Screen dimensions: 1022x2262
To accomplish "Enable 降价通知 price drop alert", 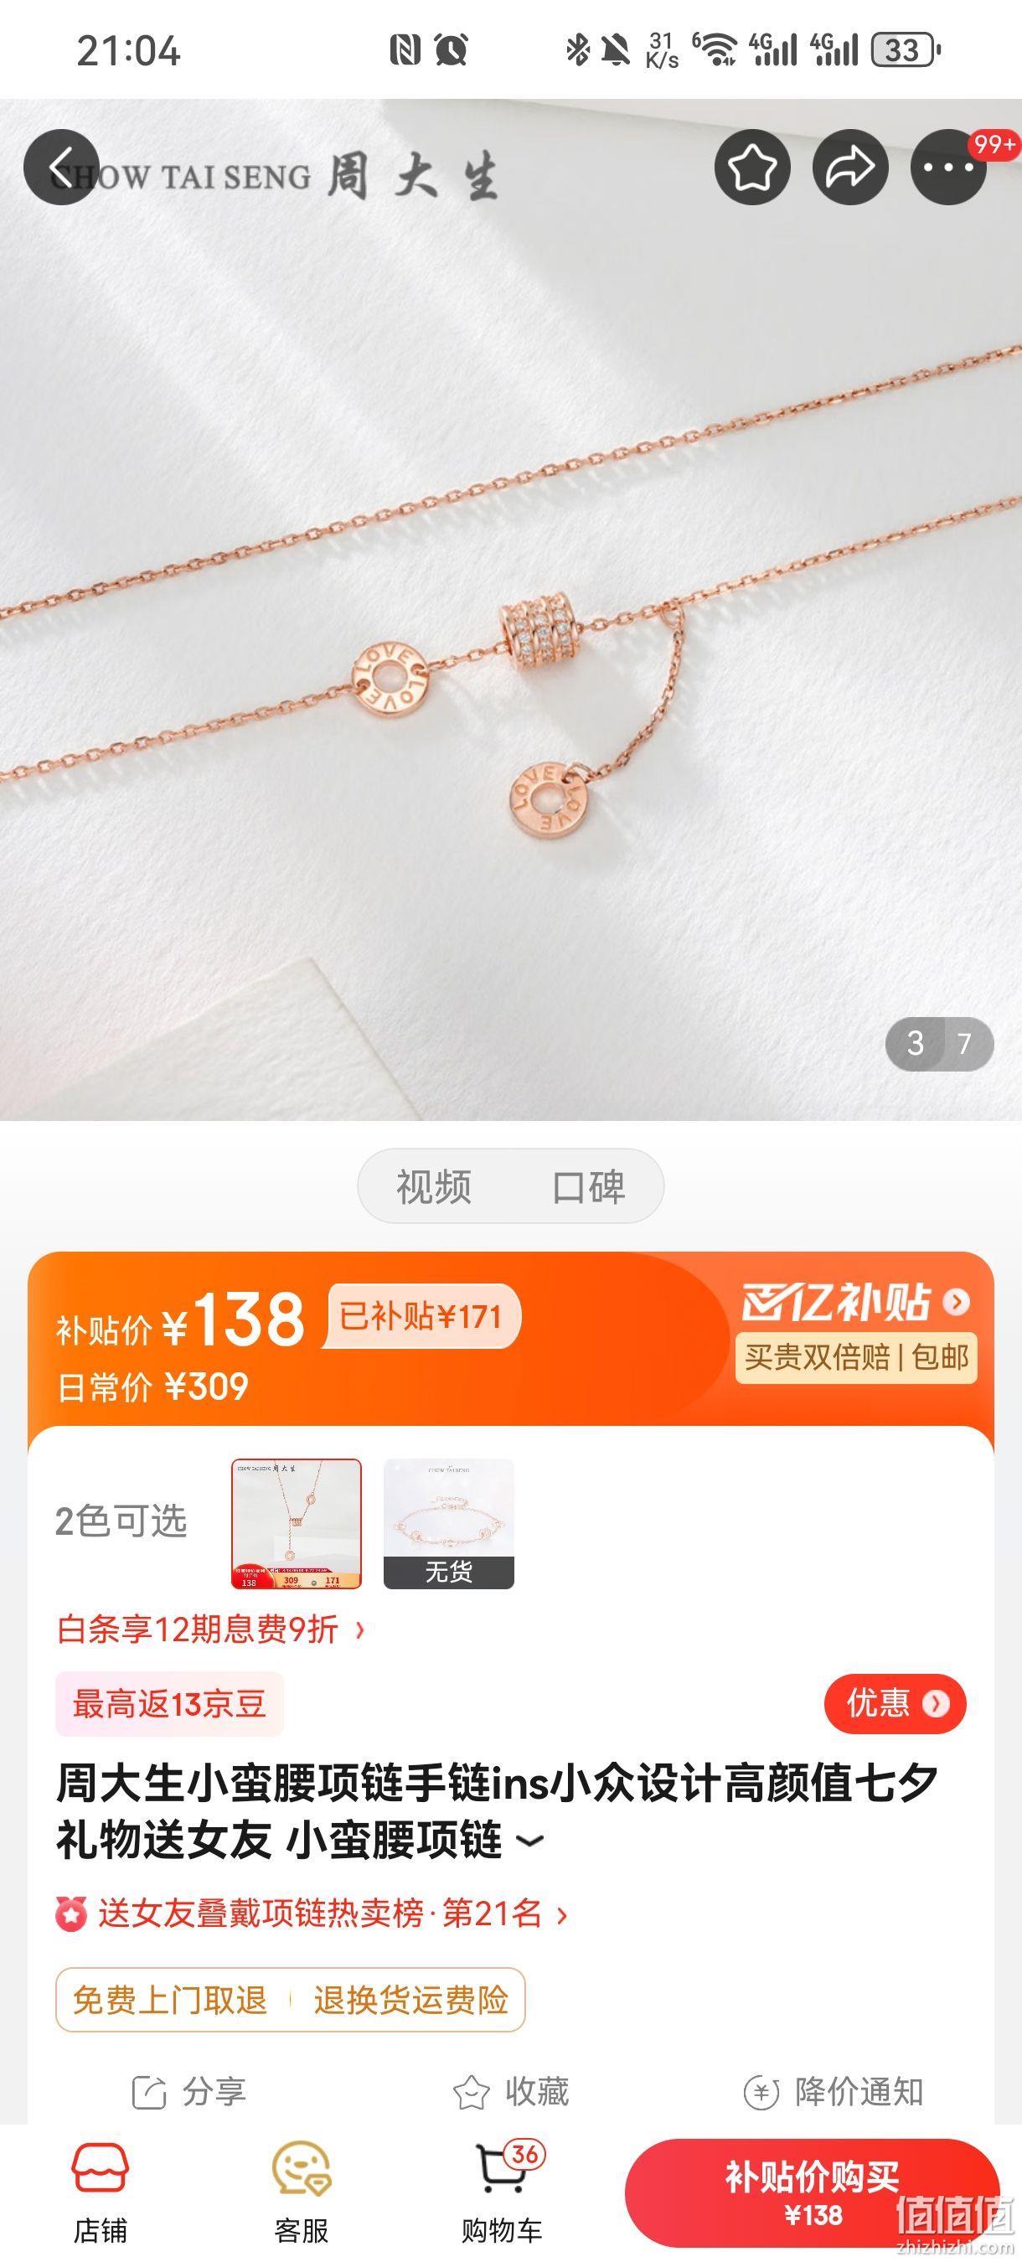I will [x=834, y=2092].
